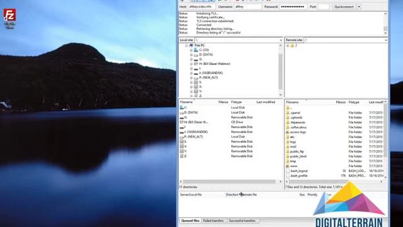
Task: Select the logs folder icon
Action: (x=288, y=142)
